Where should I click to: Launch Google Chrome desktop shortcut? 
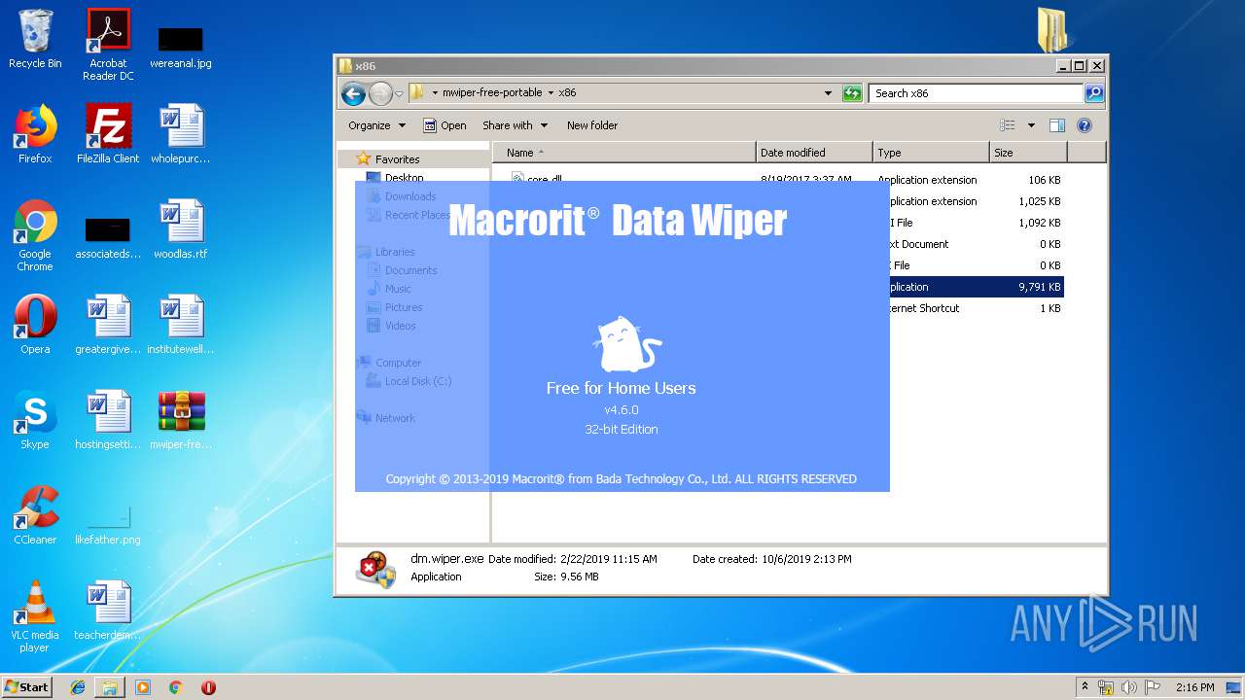(35, 235)
